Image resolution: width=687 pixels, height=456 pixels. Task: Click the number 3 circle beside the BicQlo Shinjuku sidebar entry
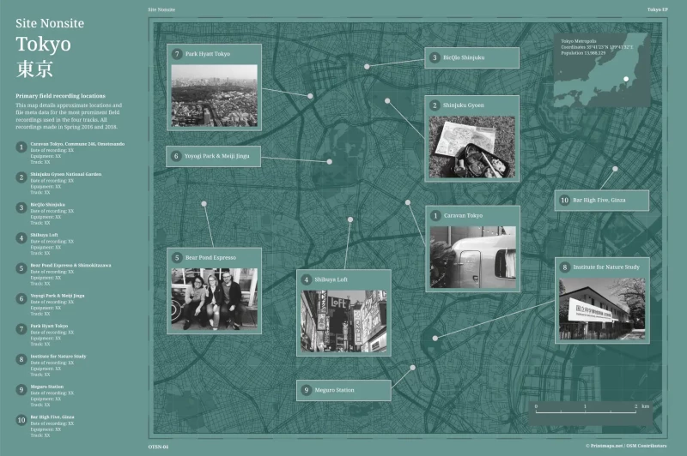point(21,207)
